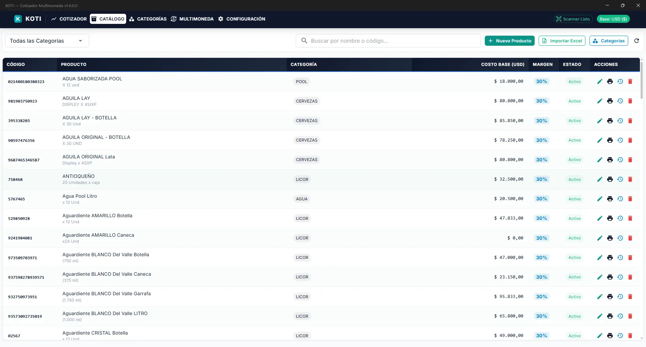
Task: Click the Scanner Listo indicator
Action: click(x=573, y=19)
